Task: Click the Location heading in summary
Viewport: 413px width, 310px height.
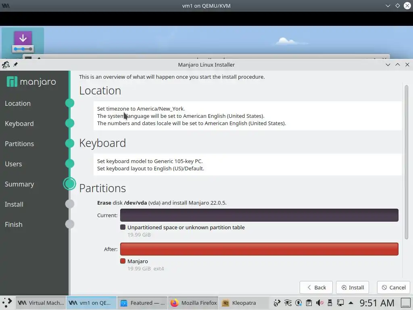Action: point(100,91)
